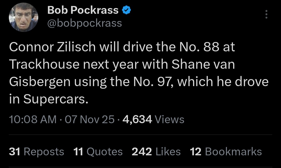Click the word Trackhouse in tweet
281x168 pixels.
pos(44,65)
